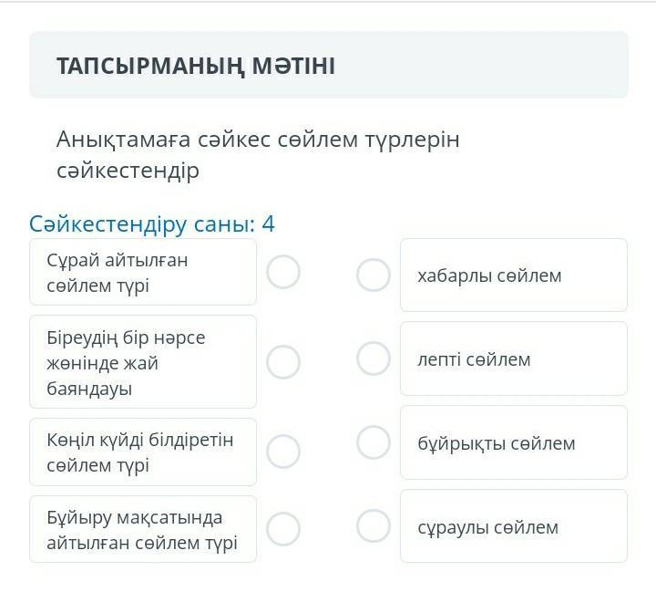
Task: Select radio left of 'хабарлы сөйлем'
Action: point(373,275)
